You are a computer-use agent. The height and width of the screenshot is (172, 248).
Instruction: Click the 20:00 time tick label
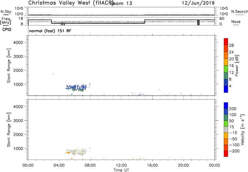[x=184, y=165]
